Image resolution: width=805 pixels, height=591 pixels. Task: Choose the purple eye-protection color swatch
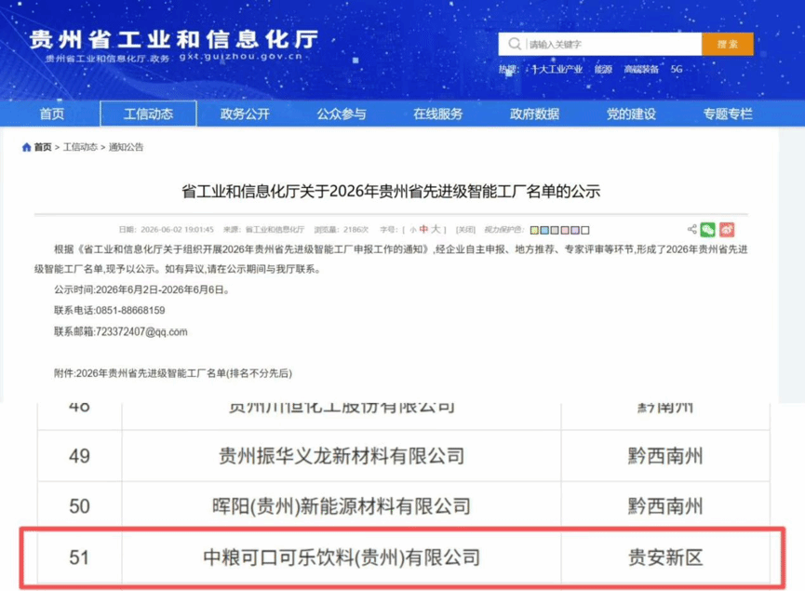575,230
